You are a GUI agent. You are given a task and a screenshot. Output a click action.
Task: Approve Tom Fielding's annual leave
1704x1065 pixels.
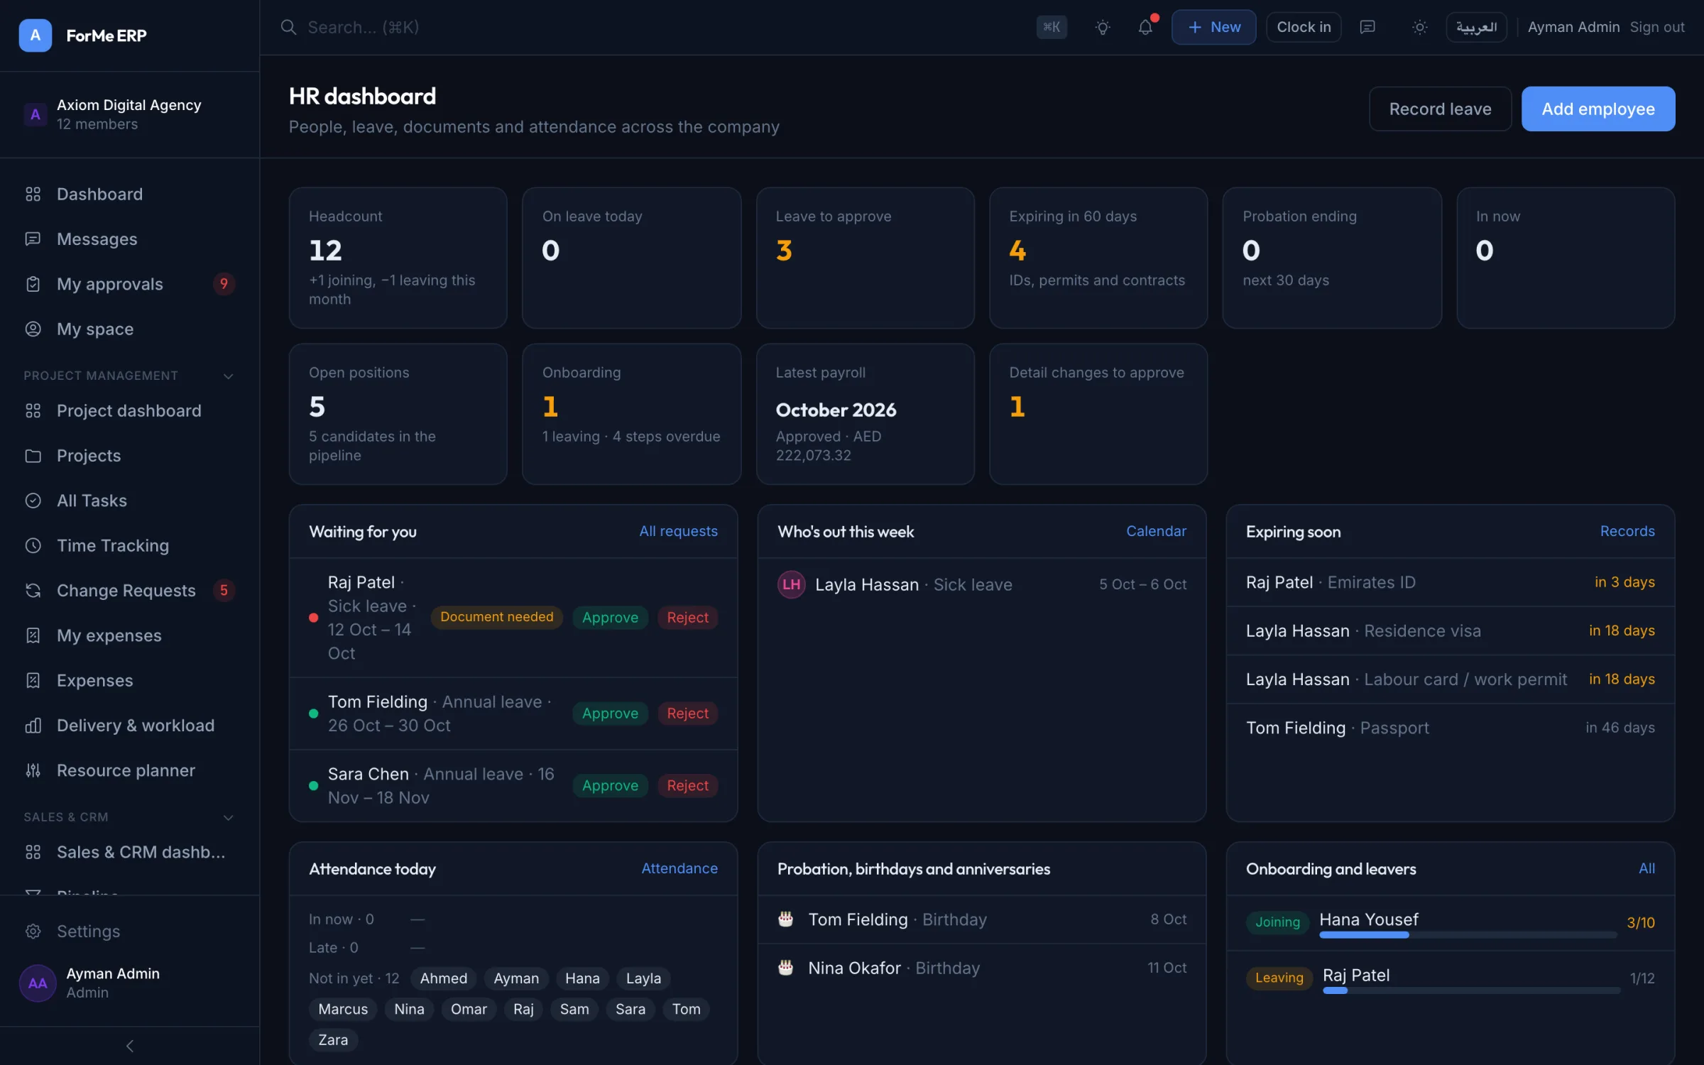point(610,714)
